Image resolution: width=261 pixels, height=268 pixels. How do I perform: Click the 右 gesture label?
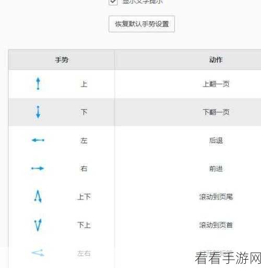84,169
